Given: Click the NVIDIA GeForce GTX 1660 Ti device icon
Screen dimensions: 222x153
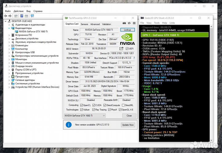Looking at the screenshot, I should [x=17, y=31].
